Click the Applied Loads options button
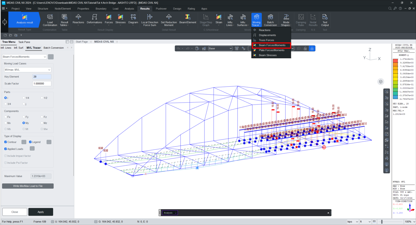This screenshot has width=416, height=225. (32, 149)
